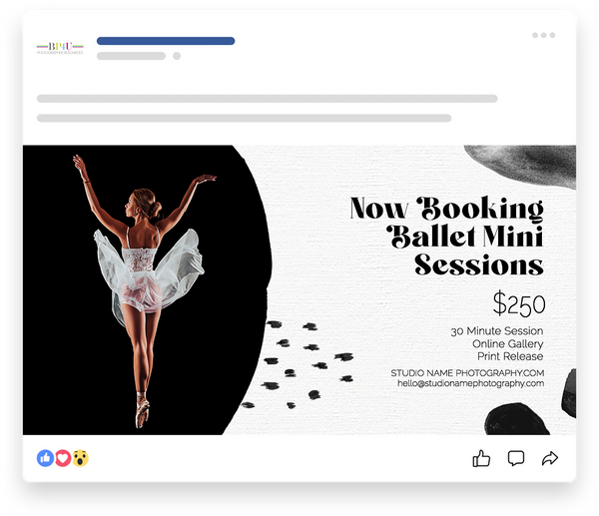Click 'STUDIO NAME PHOTOGRAPHY.COM' text
This screenshot has height=516, width=599.
(x=467, y=372)
